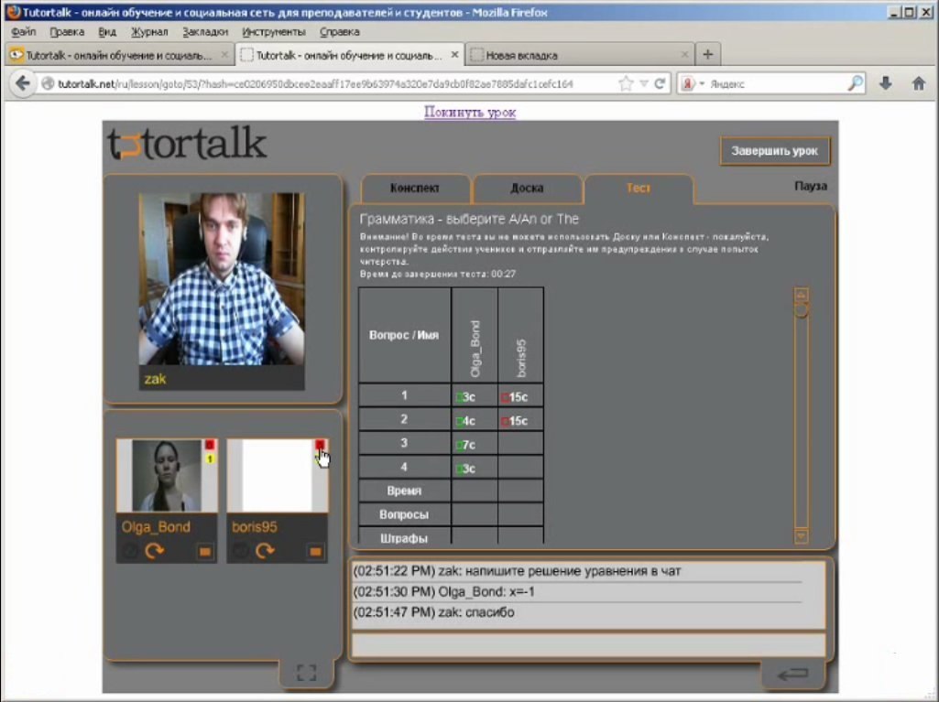Toggle the red penalty square on boris95's video
Image resolution: width=939 pixels, height=702 pixels.
click(x=320, y=445)
